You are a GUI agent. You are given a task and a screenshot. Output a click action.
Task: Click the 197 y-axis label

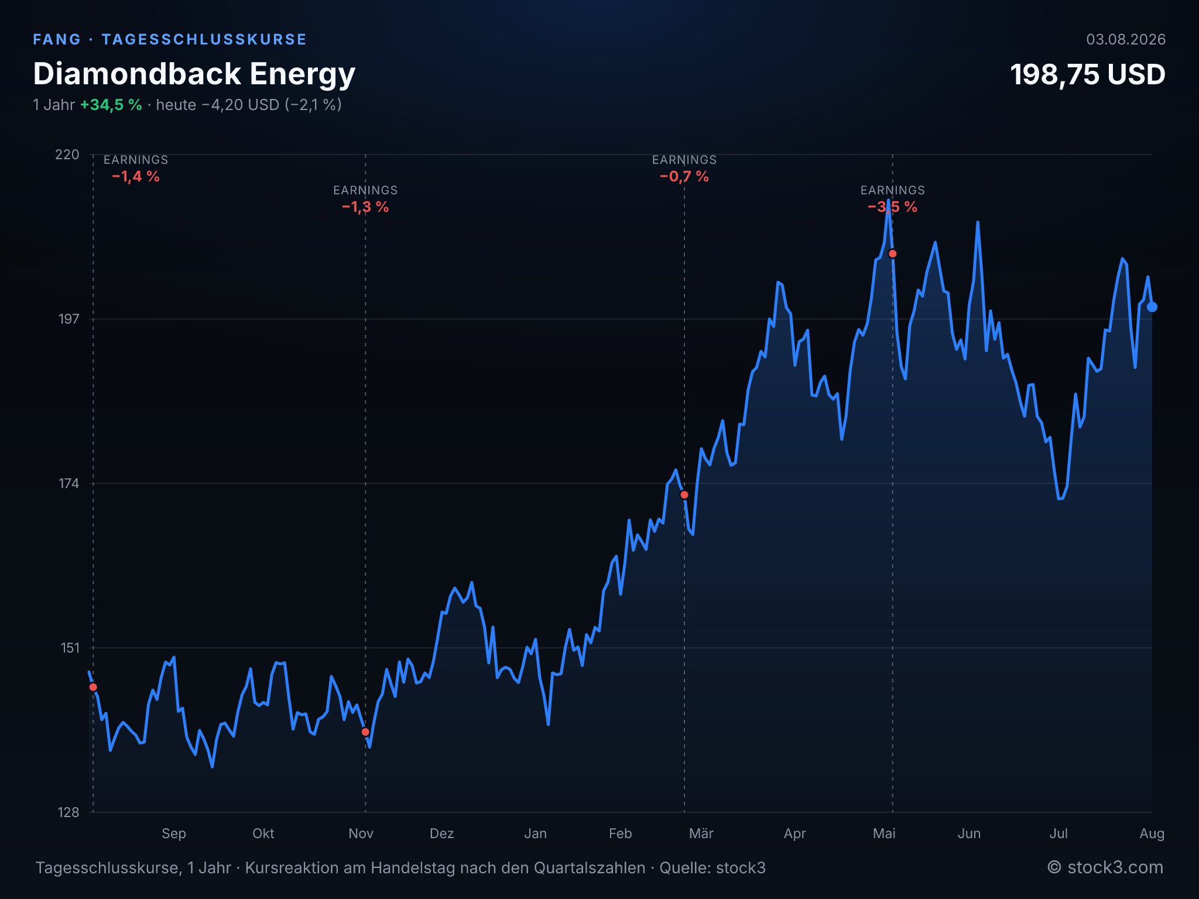click(68, 319)
